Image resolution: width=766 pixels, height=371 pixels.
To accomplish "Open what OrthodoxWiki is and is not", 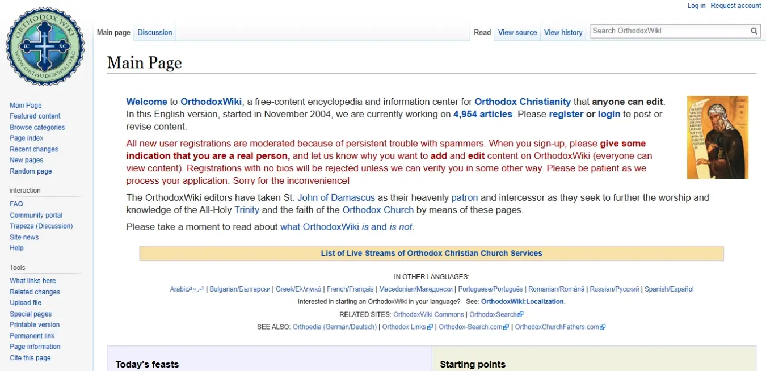I will [x=347, y=227].
